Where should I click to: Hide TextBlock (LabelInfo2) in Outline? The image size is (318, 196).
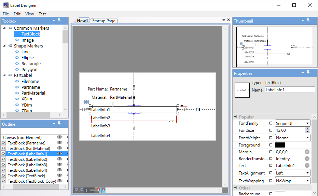tap(59, 159)
